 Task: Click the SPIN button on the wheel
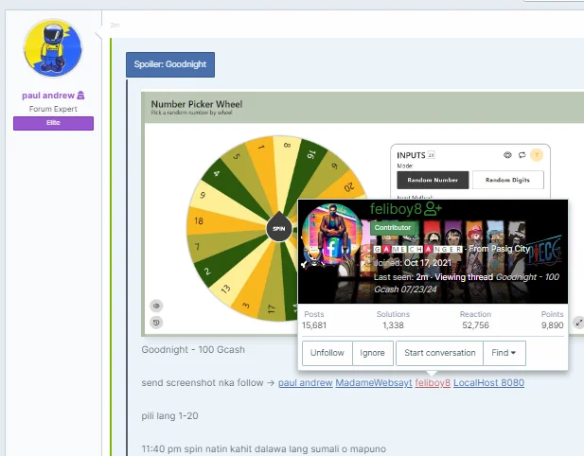(279, 229)
